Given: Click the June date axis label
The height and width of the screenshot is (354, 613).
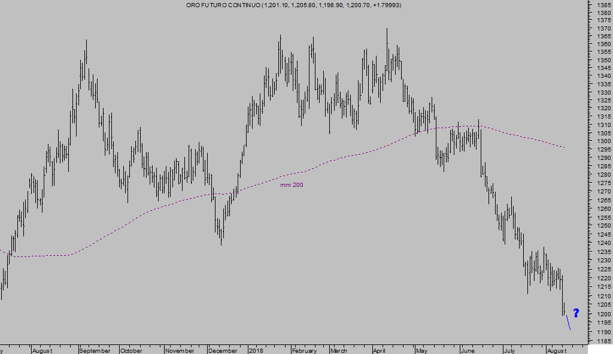Looking at the screenshot, I should click(468, 350).
